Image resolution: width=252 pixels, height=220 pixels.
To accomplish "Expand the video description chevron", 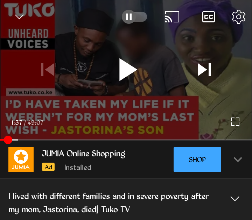I will [x=235, y=198].
